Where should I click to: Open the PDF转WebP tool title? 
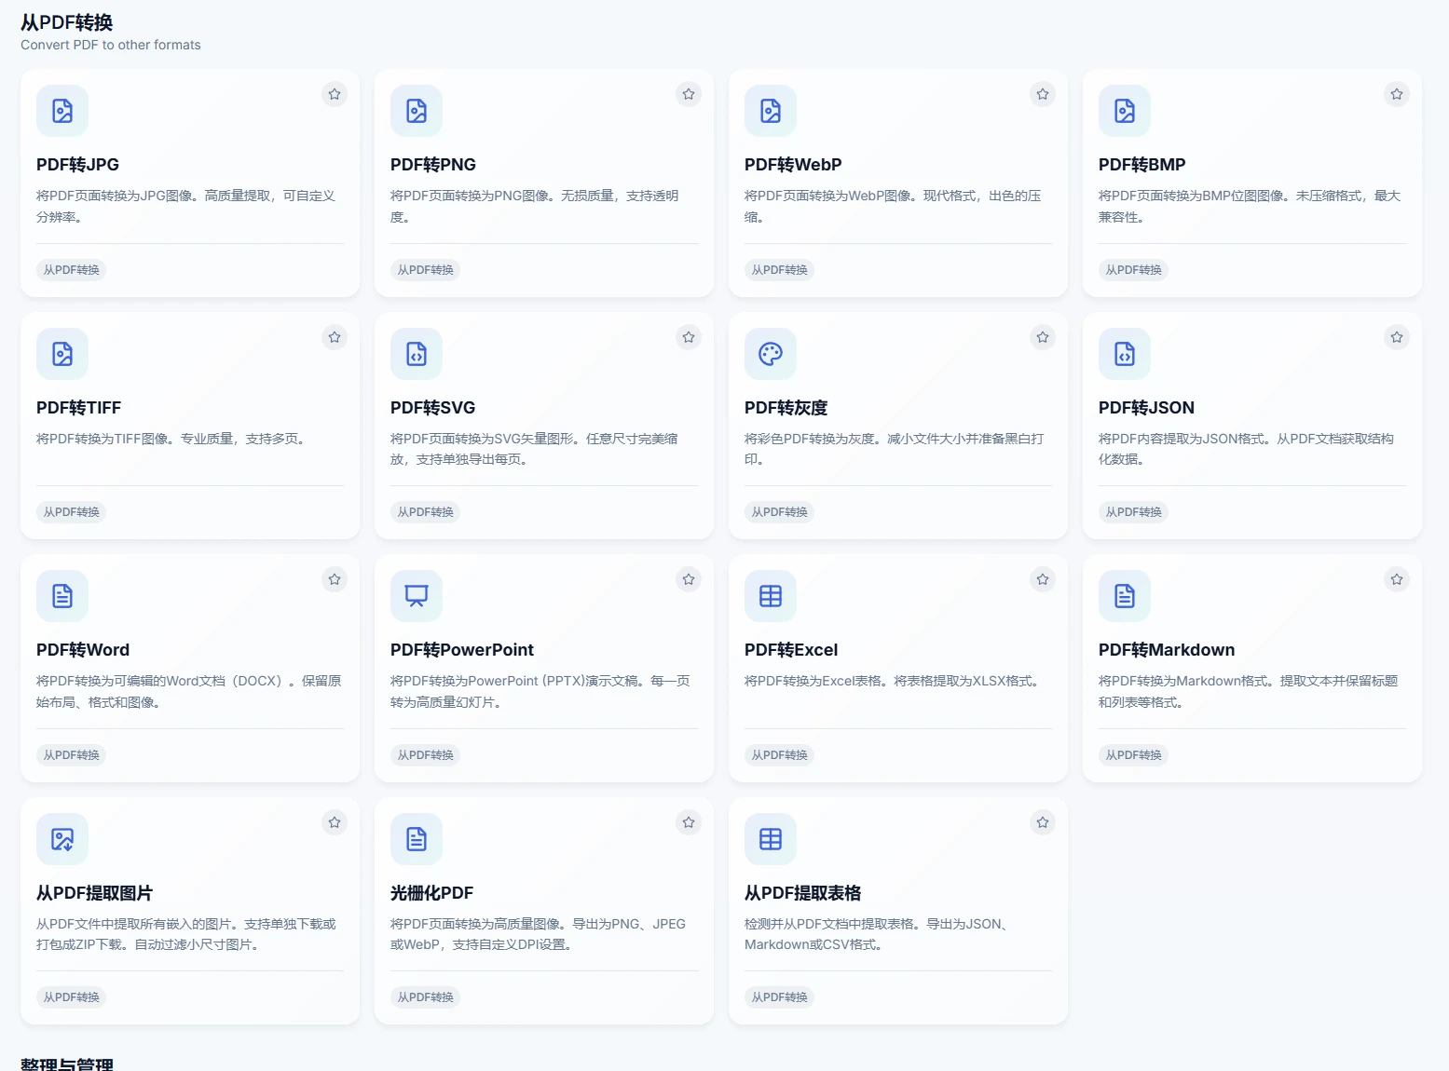[793, 165]
